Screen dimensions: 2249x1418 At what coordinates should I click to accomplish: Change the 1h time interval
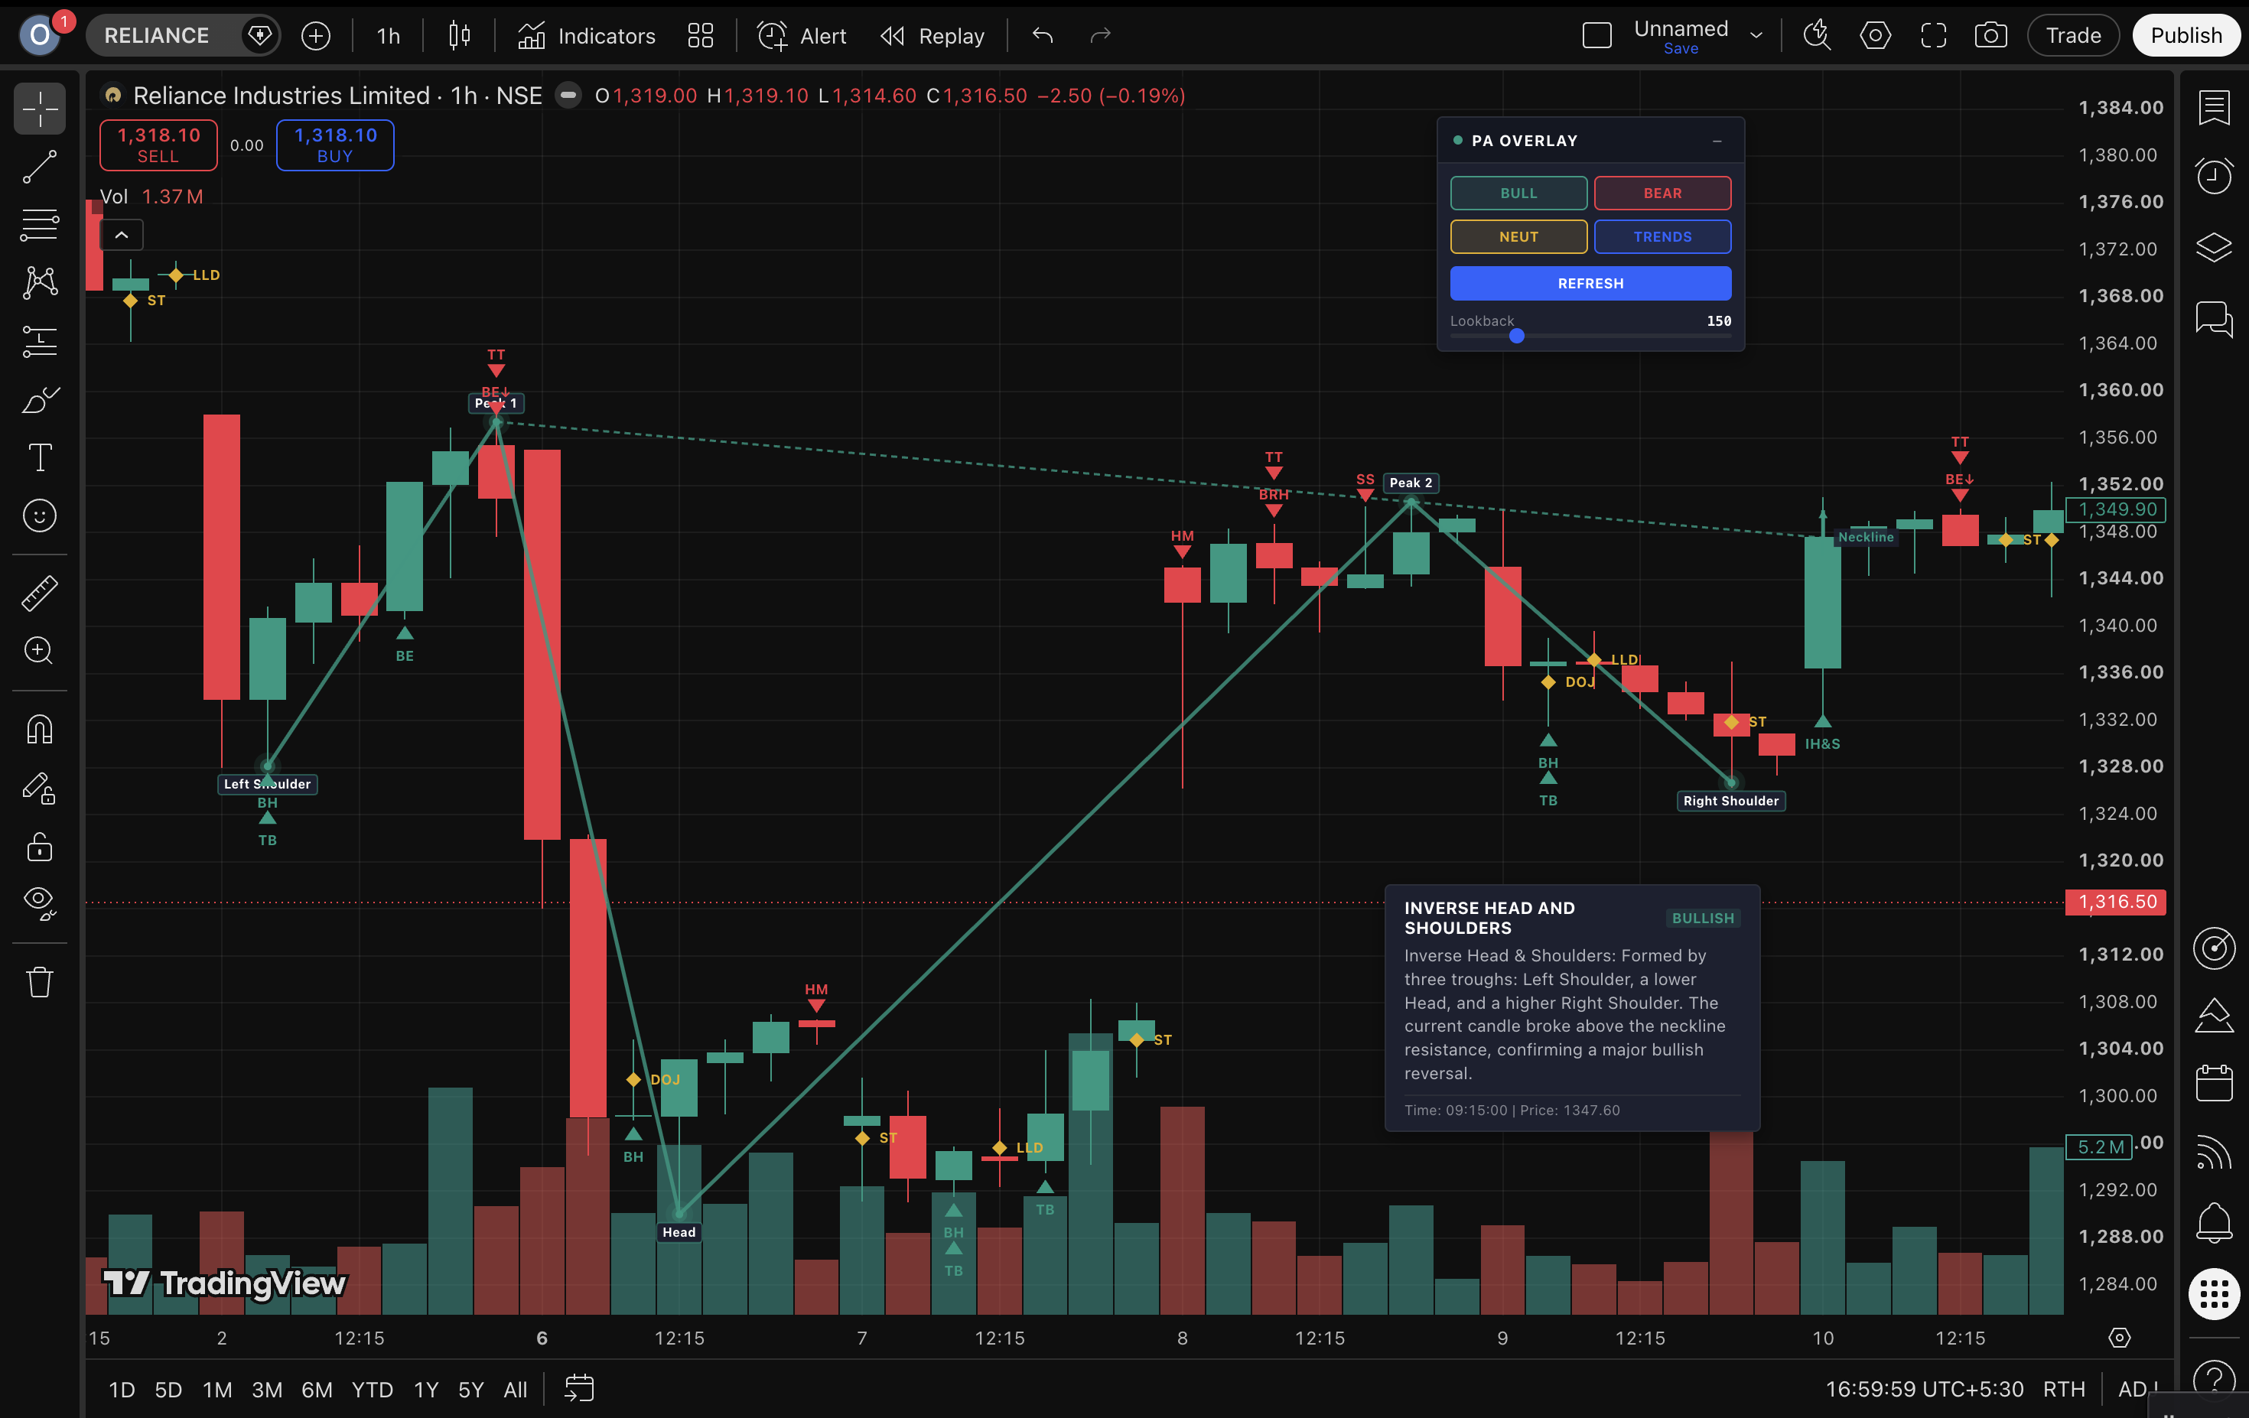point(389,35)
